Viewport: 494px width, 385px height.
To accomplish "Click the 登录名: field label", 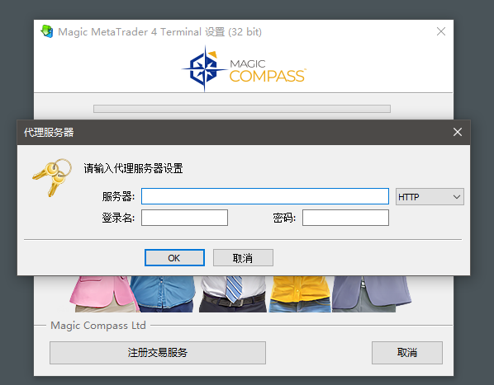I will coord(118,218).
